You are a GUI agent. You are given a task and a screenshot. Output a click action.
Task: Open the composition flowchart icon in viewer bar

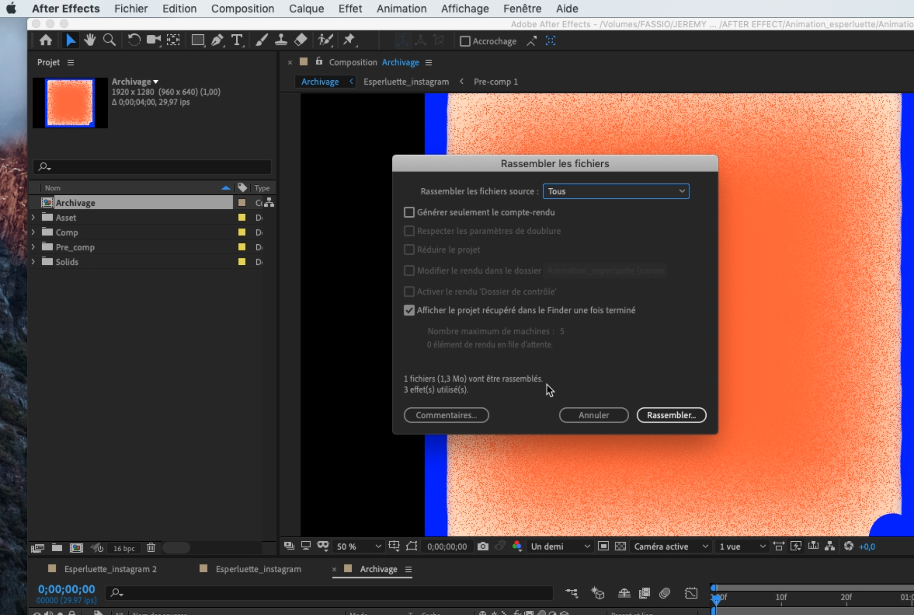pyautogui.click(x=830, y=546)
